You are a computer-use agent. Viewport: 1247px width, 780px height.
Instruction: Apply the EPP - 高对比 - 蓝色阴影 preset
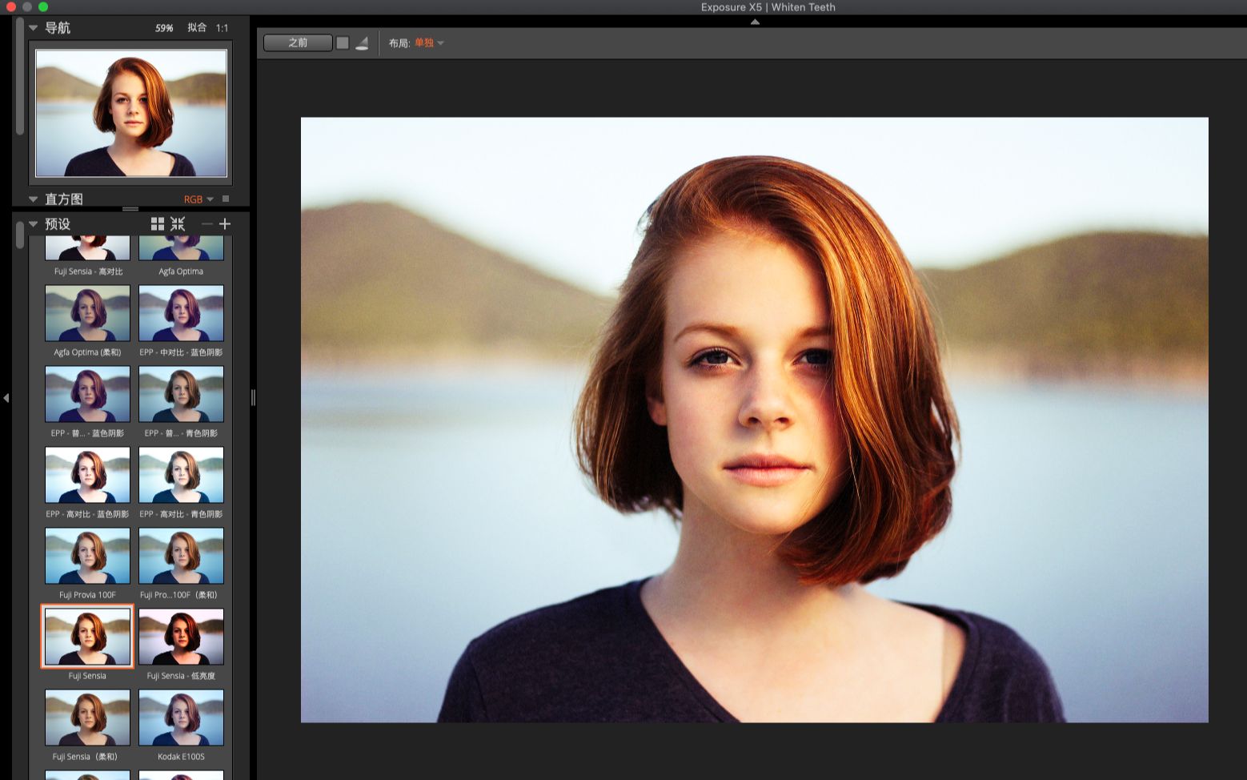87,475
